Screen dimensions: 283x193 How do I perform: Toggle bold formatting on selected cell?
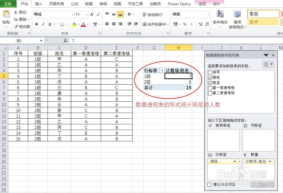36,24
